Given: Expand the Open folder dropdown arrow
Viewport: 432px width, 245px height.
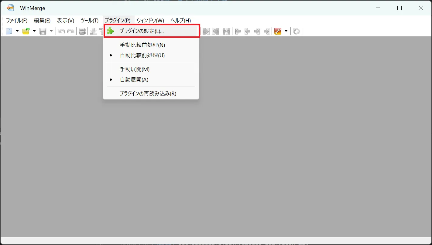Looking at the screenshot, I should 34,31.
